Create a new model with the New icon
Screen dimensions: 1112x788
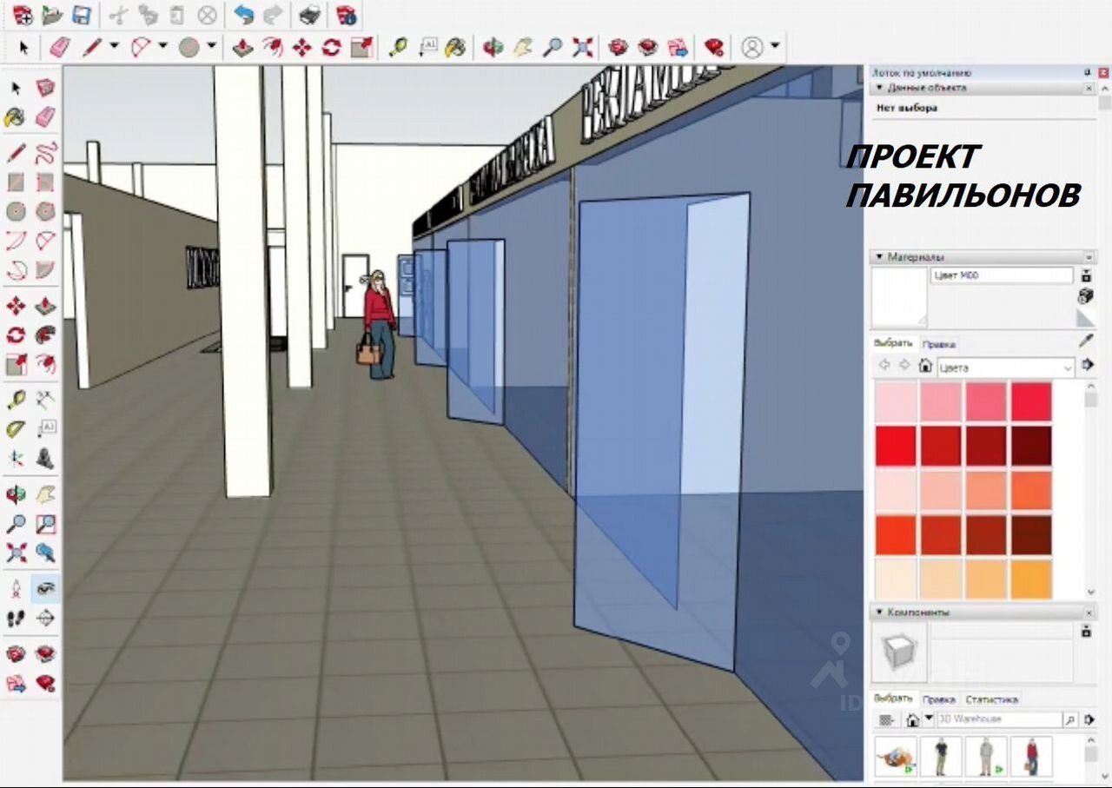click(23, 15)
